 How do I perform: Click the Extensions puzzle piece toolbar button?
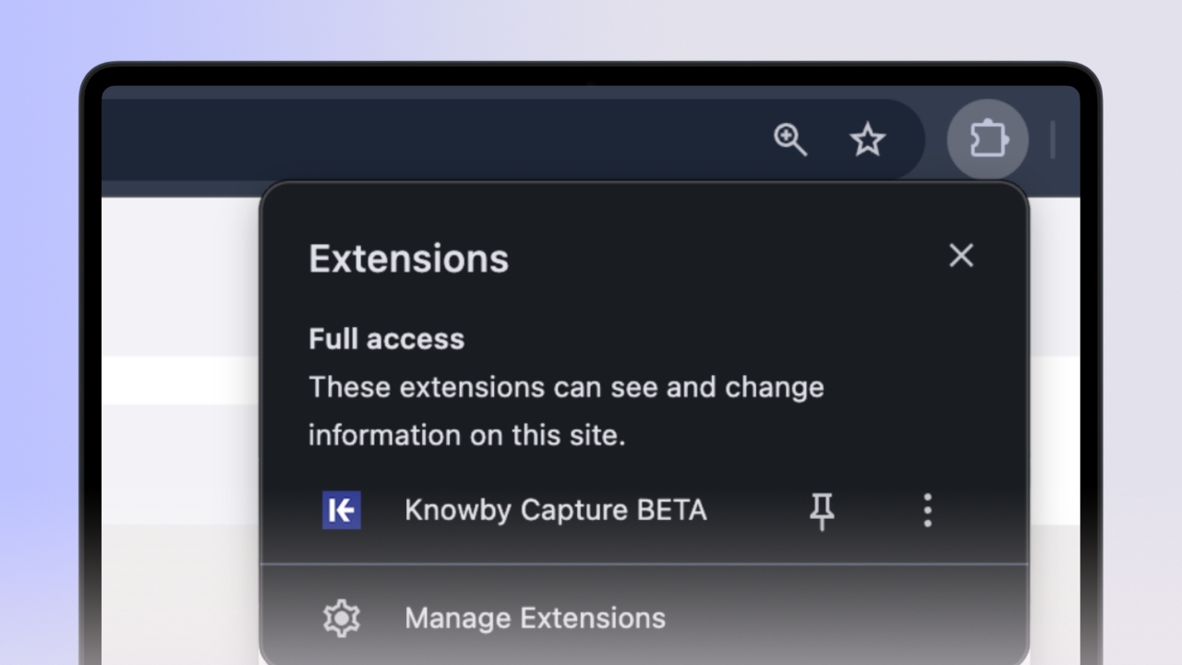point(987,140)
